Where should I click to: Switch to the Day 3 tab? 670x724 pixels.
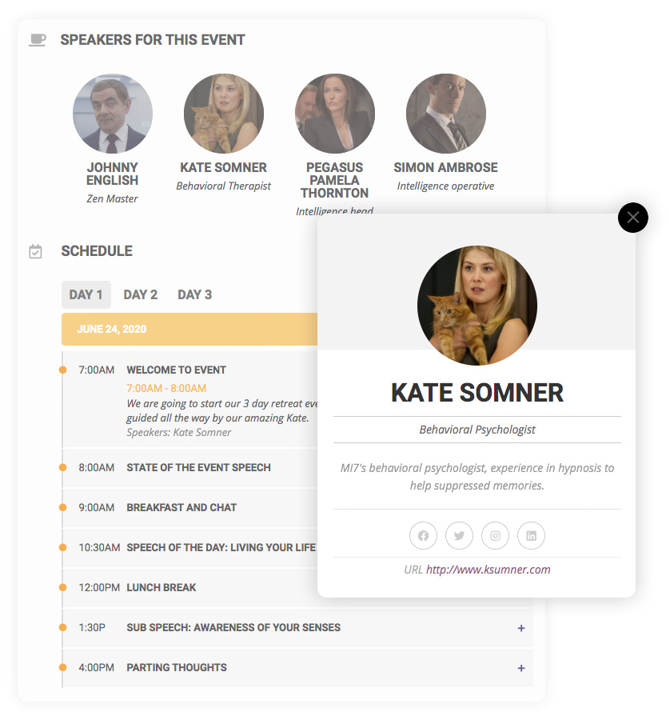(194, 294)
